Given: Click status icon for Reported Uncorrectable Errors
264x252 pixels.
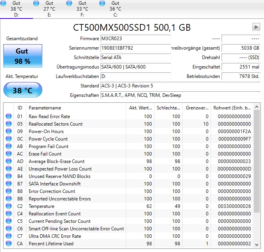Looking at the screenshot, I should (x=9, y=199).
